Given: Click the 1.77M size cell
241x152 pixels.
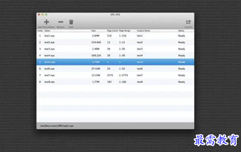Looking at the screenshot, I should point(95,82).
